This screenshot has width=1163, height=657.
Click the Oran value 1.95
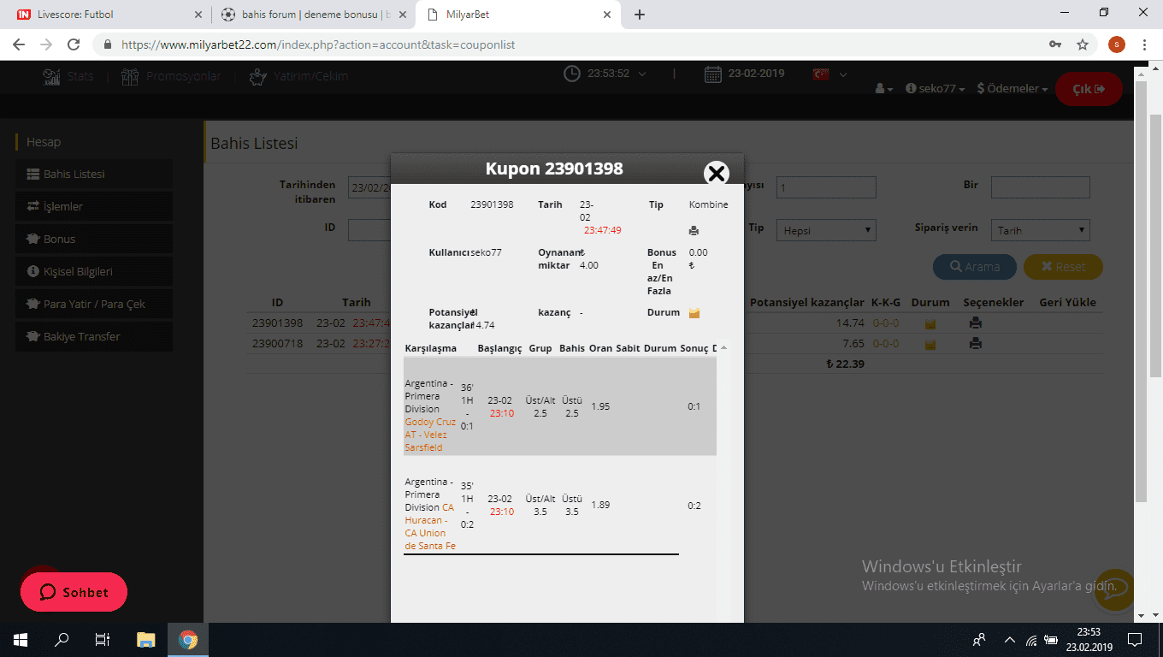(600, 406)
